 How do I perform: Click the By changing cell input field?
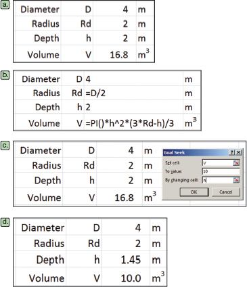(221, 180)
